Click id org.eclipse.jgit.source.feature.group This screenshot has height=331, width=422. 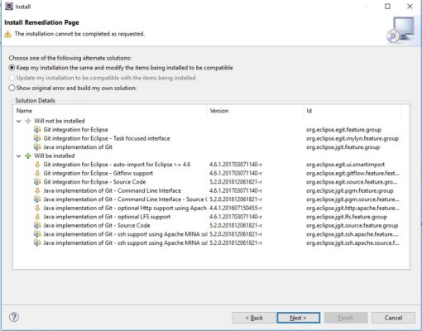pyautogui.click(x=352, y=225)
